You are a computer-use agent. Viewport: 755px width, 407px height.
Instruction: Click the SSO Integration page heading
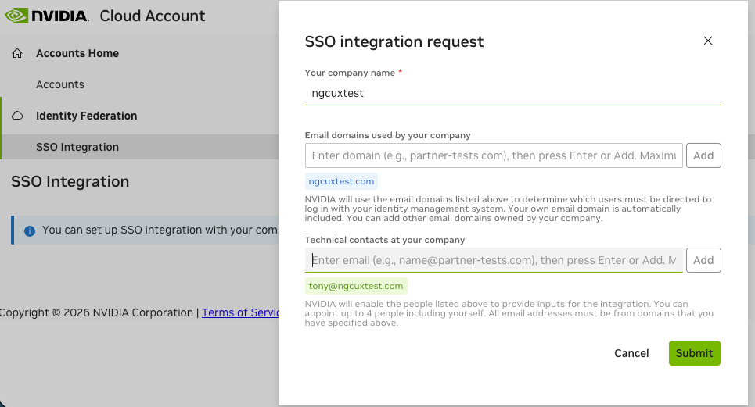[70, 182]
